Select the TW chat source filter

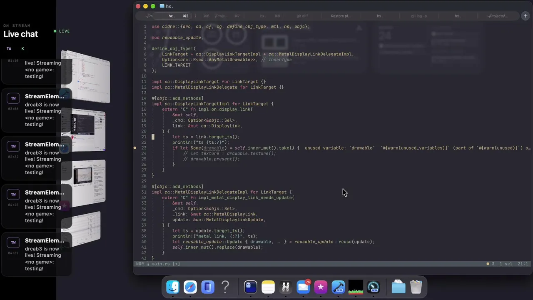tap(9, 49)
